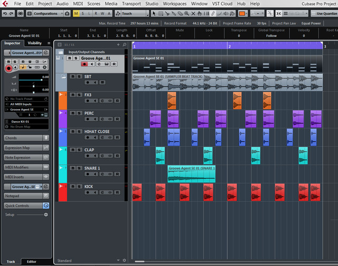Click ruler at bar 2 marker

coord(229,46)
